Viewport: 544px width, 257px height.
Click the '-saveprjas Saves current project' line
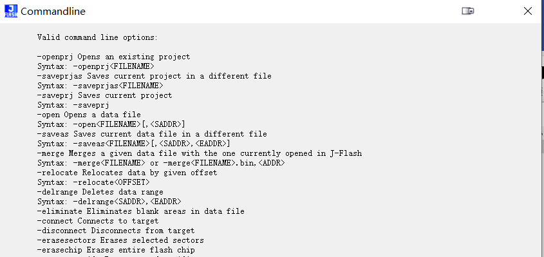(x=155, y=76)
